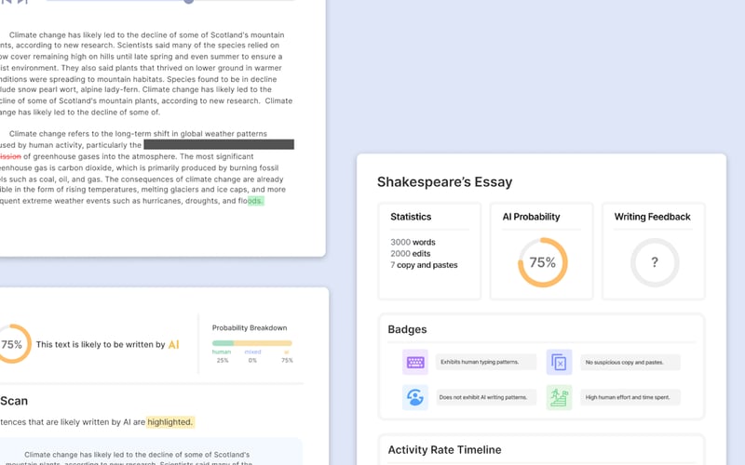
Task: Click the playback slider knob at top
Action: [x=189, y=2]
